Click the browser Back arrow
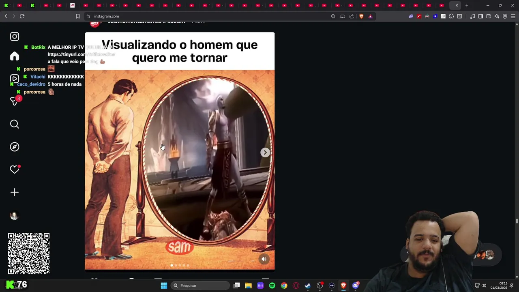The width and height of the screenshot is (519, 292). [x=6, y=16]
